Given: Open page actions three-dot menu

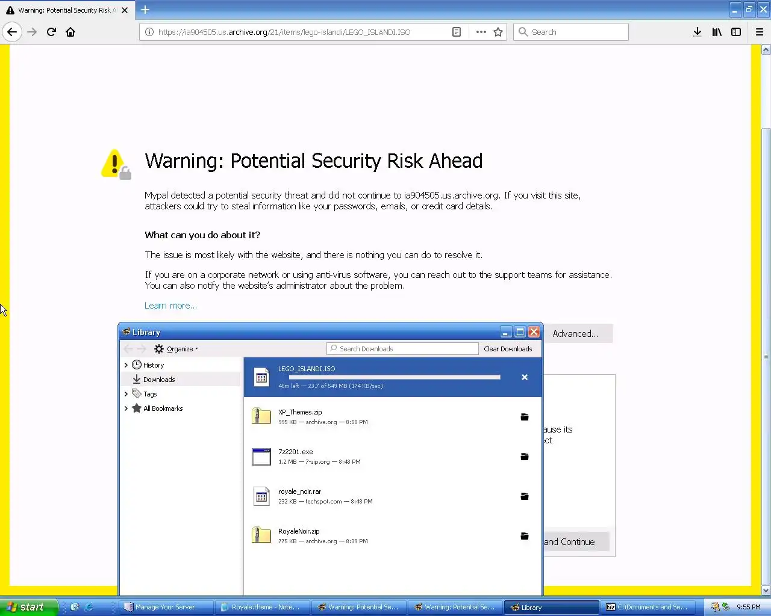Looking at the screenshot, I should pos(481,32).
